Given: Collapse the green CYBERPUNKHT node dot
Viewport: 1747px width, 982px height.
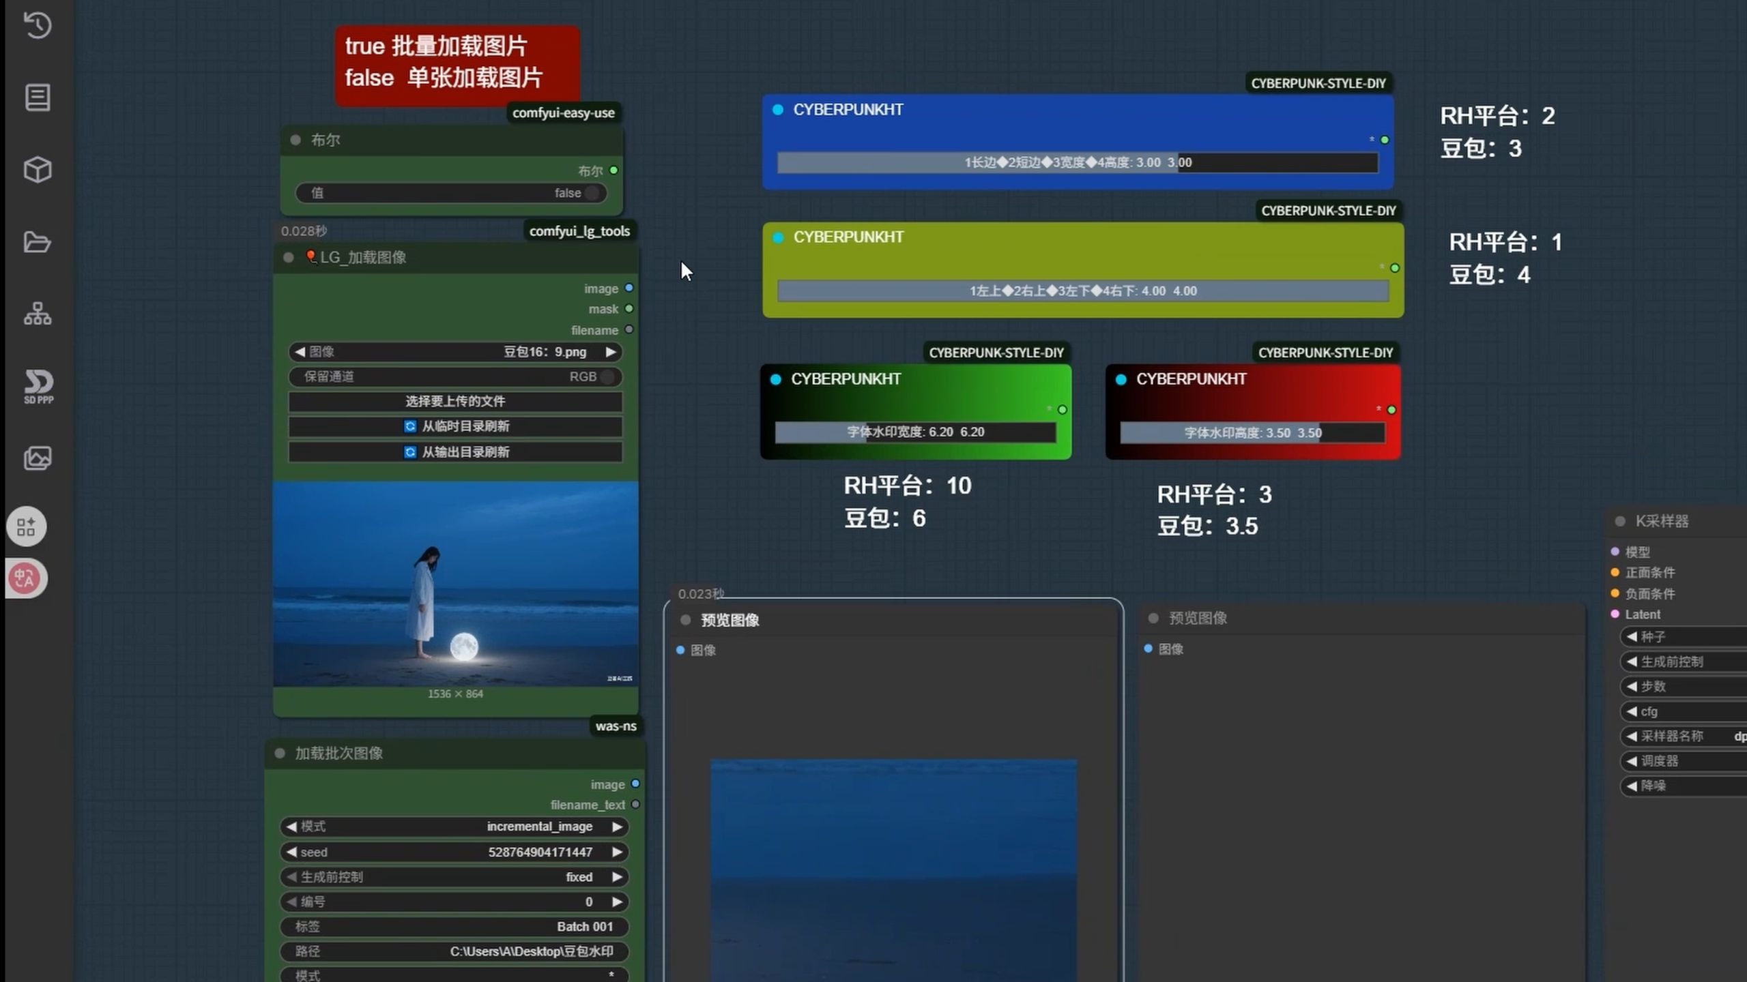Looking at the screenshot, I should pos(775,379).
